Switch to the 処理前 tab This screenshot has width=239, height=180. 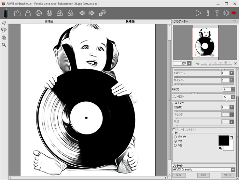pyautogui.click(x=49, y=22)
